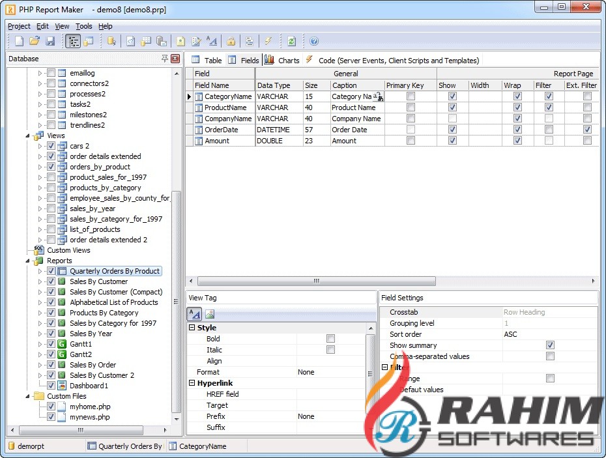Image resolution: width=606 pixels, height=458 pixels.
Task: Click the lightning bolt generate icon in toolbar
Action: click(268, 41)
